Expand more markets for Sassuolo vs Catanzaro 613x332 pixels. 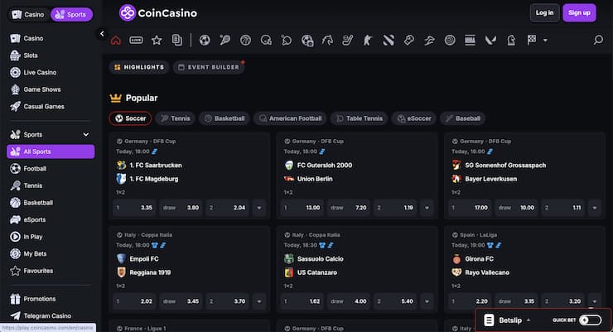tap(427, 301)
